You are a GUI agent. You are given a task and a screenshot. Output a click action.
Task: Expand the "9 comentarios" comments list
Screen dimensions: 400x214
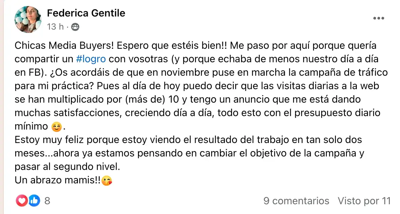coord(296,201)
